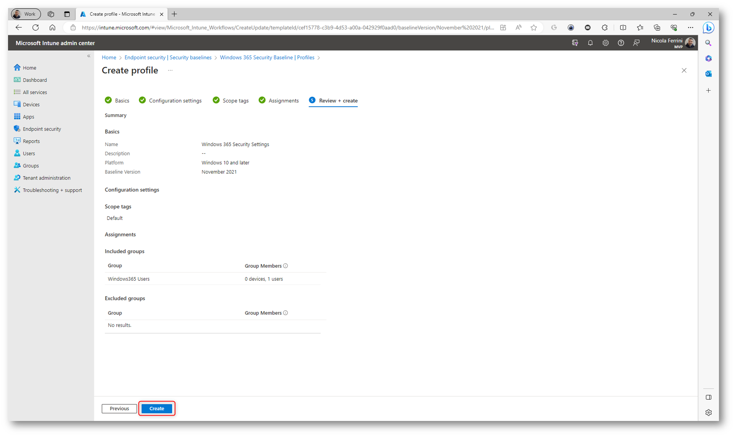The height and width of the screenshot is (437, 735).
Task: Open Groups in the sidebar
Action: point(31,165)
